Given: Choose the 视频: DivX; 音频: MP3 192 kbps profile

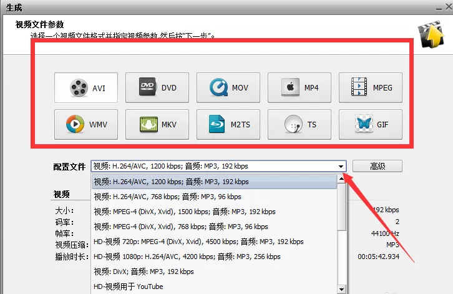Looking at the screenshot, I should 214,272.
